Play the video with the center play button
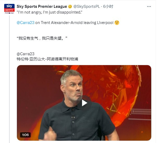158x143 pixels. coord(84,103)
